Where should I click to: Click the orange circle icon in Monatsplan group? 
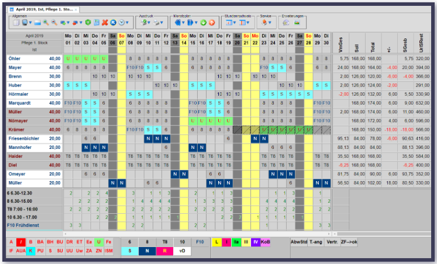click(211, 23)
